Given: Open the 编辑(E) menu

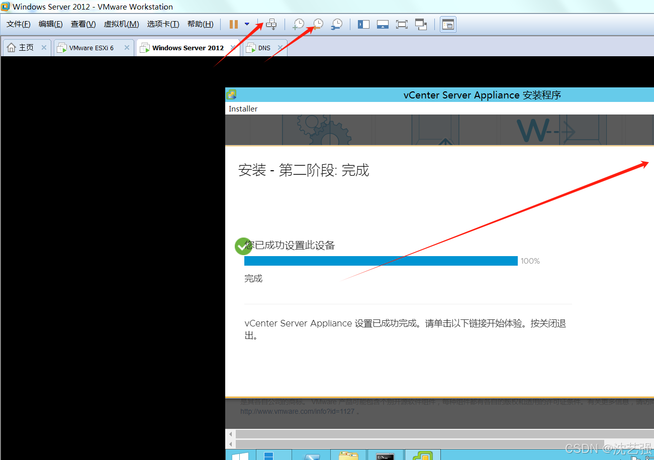Looking at the screenshot, I should pyautogui.click(x=51, y=24).
